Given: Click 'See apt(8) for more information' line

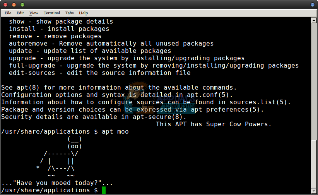Looking at the screenshot, I should 119,88.
